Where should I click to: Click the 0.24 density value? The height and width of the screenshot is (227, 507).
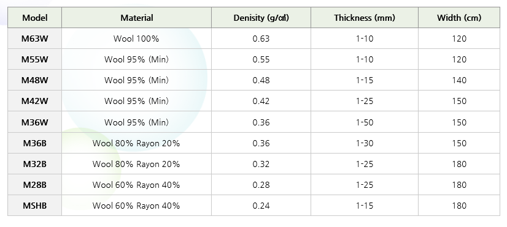tap(261, 206)
